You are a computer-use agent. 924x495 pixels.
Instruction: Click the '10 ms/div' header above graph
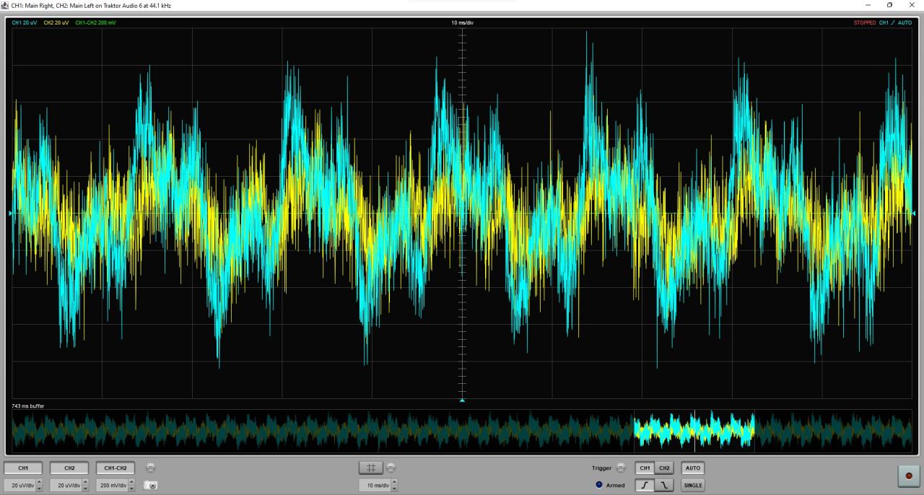[x=463, y=23]
